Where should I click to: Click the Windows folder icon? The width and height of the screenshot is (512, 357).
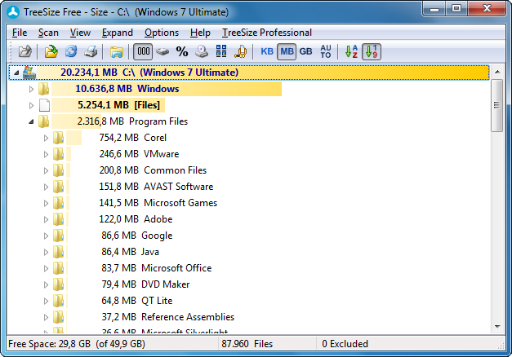(44, 89)
